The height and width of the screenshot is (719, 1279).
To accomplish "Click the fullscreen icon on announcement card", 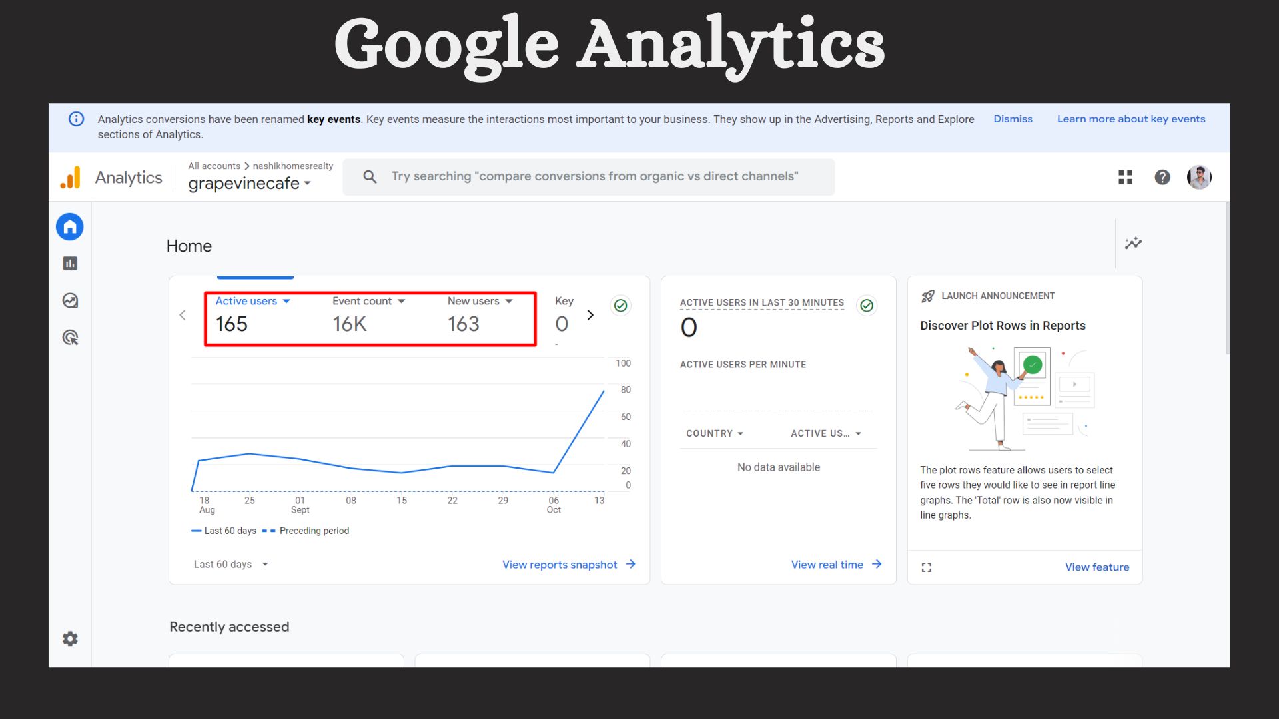I will click(x=927, y=567).
